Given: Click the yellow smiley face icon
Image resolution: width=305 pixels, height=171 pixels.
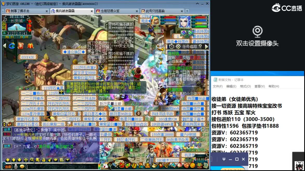Looking at the screenshot, I should point(193,166).
